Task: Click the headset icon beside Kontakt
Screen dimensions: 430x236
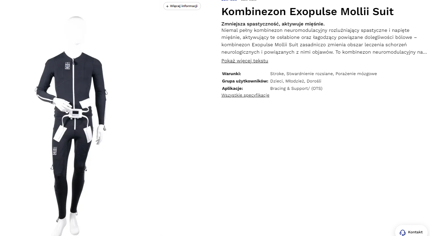Action: click(x=402, y=232)
